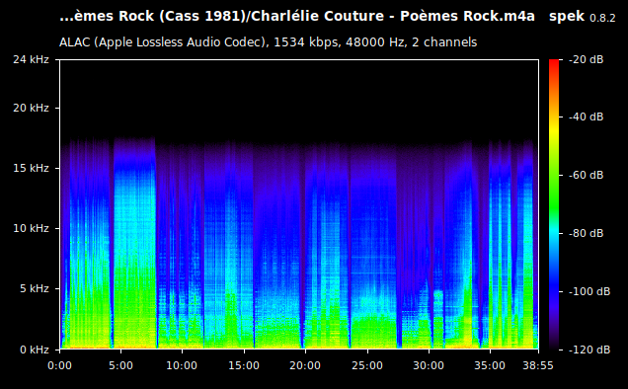Click the 'spek' logo text
This screenshot has width=628, height=389.
[567, 17]
